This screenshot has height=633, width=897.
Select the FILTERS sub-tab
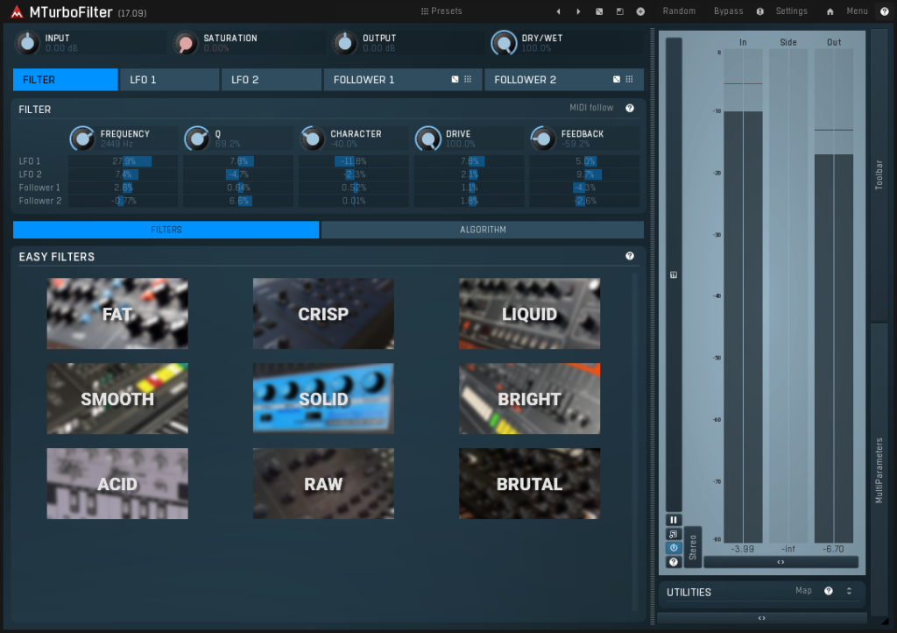[166, 230]
